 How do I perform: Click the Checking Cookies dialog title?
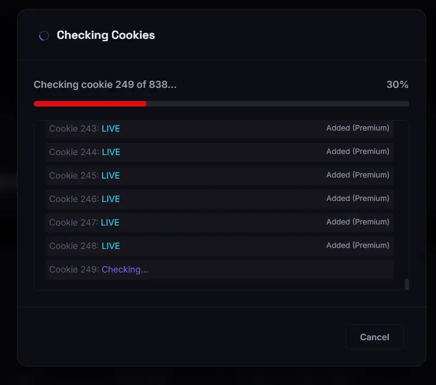click(x=106, y=35)
